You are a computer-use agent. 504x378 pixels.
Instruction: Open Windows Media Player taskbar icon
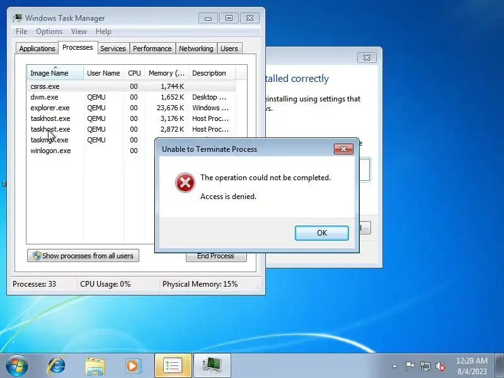[134, 366]
